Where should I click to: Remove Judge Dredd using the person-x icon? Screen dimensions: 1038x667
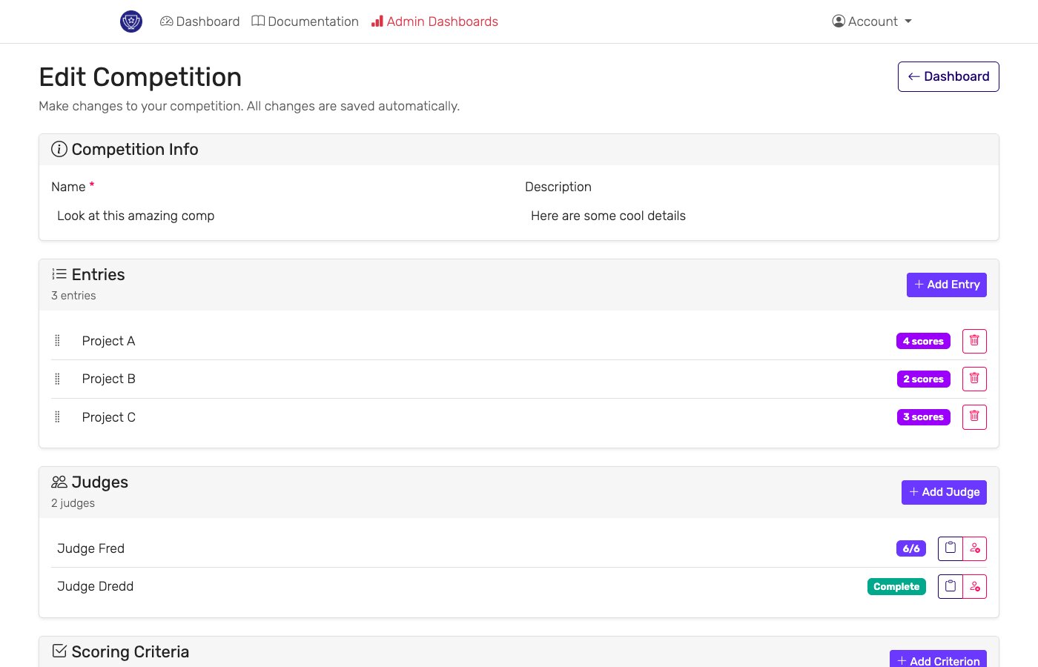(975, 586)
